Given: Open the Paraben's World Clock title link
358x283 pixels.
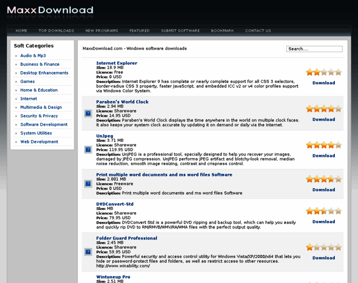Looking at the screenshot, I should coord(122,102).
